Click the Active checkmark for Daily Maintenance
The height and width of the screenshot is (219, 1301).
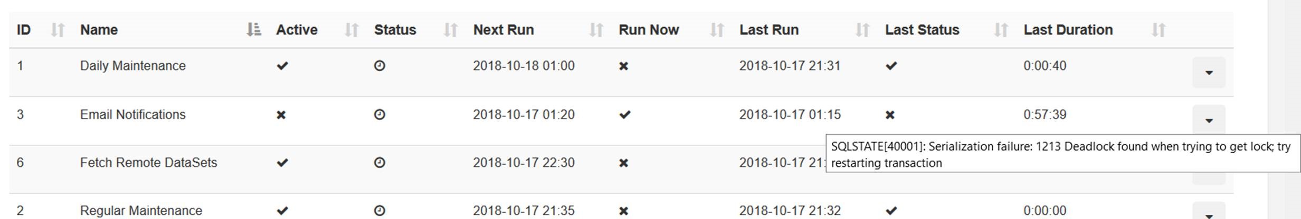tap(282, 66)
